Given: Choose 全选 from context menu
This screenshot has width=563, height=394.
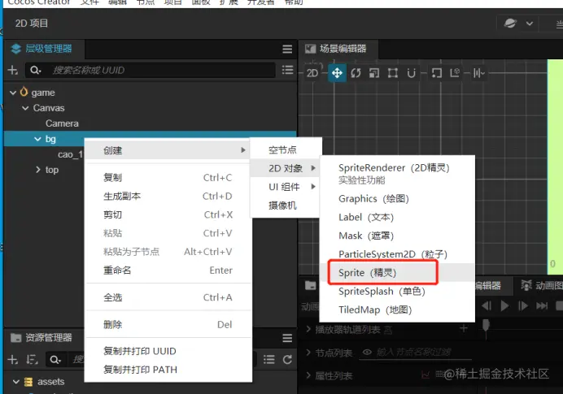Looking at the screenshot, I should tap(168, 297).
